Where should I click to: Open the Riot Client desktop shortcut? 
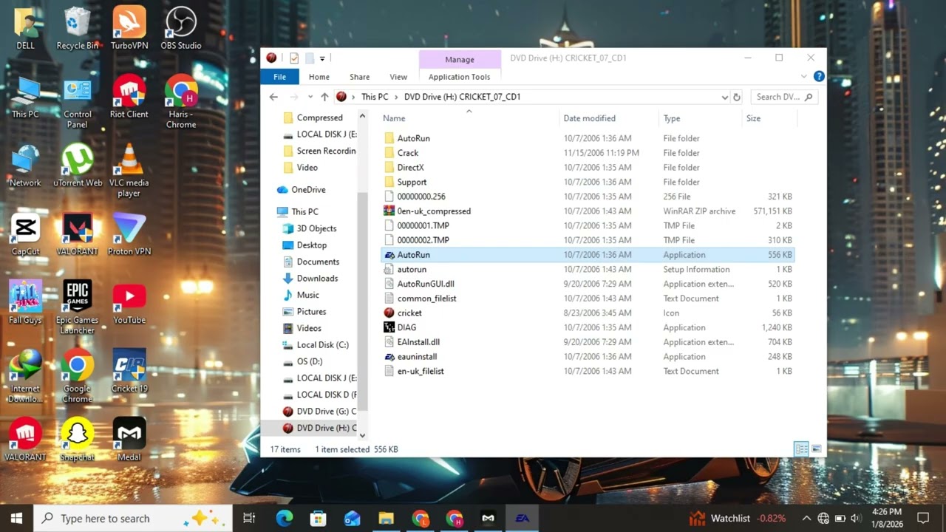click(129, 97)
